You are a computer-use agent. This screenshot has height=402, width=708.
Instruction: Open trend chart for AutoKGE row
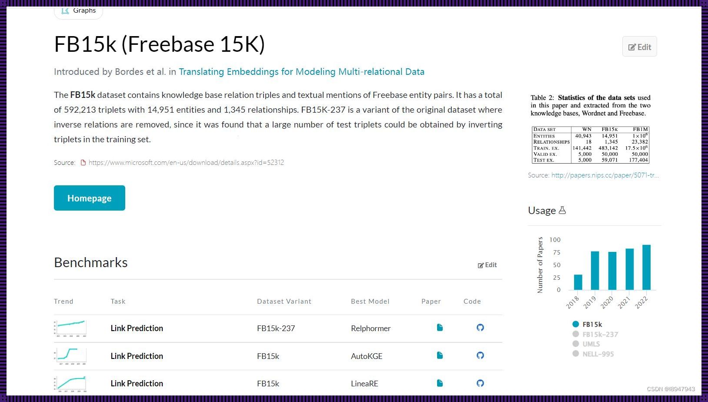70,356
